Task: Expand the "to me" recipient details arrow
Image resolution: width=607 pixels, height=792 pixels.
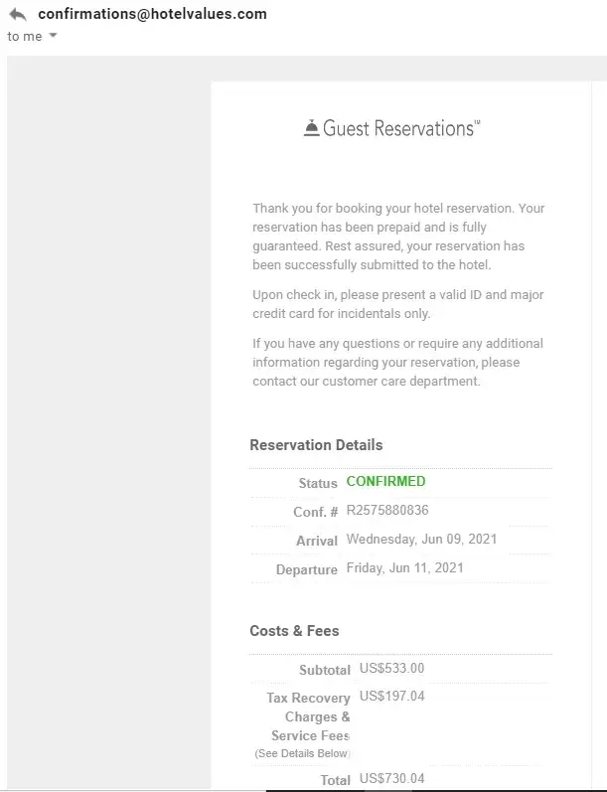Action: [x=53, y=37]
